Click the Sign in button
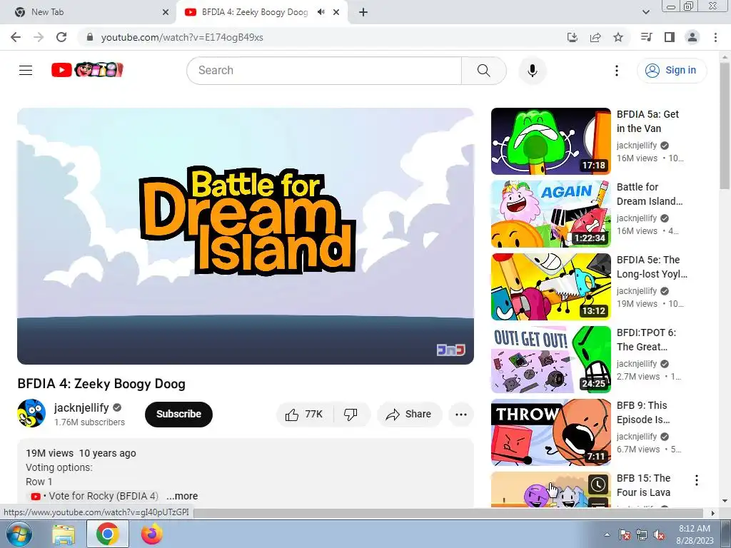The width and height of the screenshot is (731, 548). click(x=672, y=71)
